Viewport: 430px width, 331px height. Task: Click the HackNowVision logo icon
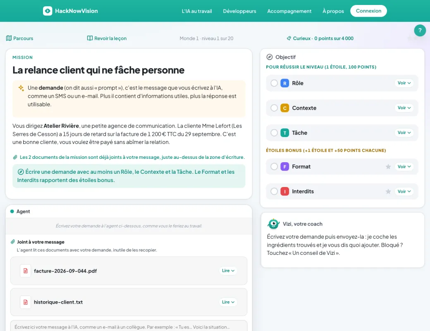(48, 11)
